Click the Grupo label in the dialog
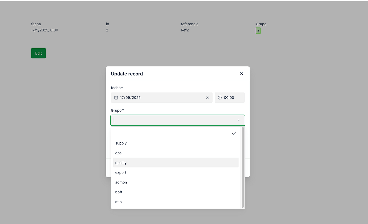The width and height of the screenshot is (368, 224). pyautogui.click(x=116, y=110)
